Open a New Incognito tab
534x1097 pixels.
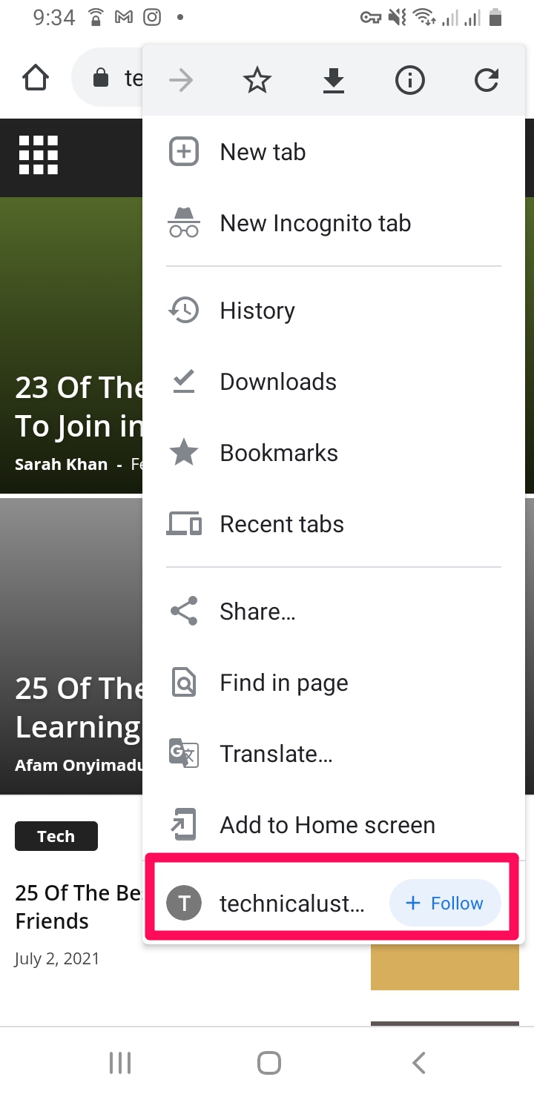pyautogui.click(x=334, y=223)
